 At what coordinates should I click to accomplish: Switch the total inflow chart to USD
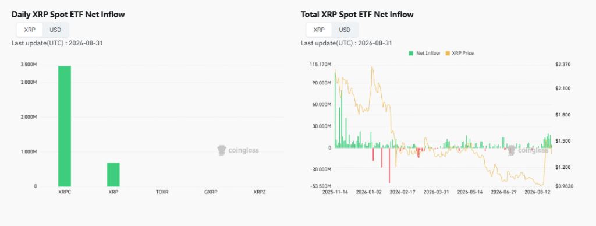coord(345,30)
